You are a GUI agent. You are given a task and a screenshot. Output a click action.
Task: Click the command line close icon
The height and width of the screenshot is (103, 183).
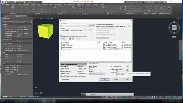(83, 94)
